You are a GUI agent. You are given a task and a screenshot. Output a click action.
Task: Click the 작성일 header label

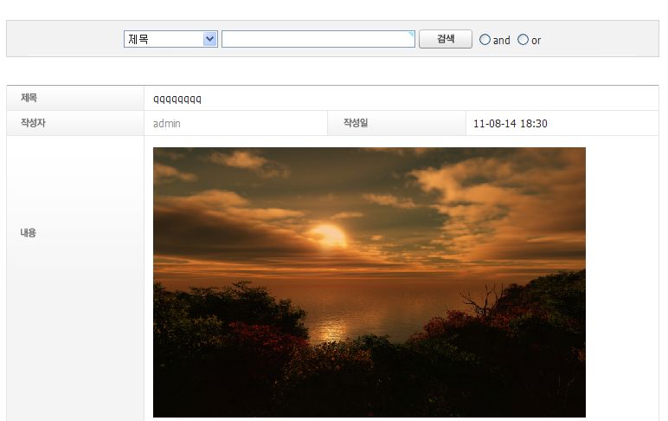pos(356,123)
